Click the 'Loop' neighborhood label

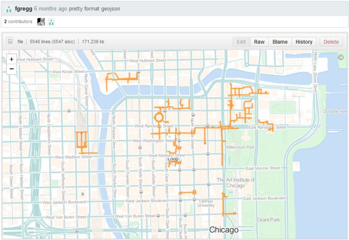tap(173, 159)
